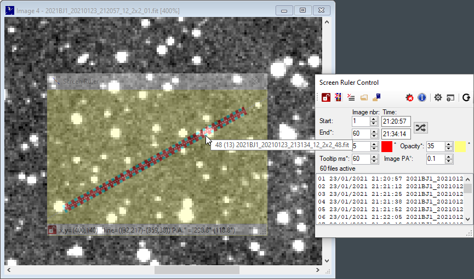Click the red line color swatch
Viewport: 474px width, 279px height.
(x=387, y=147)
